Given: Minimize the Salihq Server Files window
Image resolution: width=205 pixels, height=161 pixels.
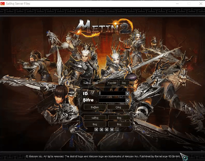Looking at the screenshot, I should coord(177,4).
